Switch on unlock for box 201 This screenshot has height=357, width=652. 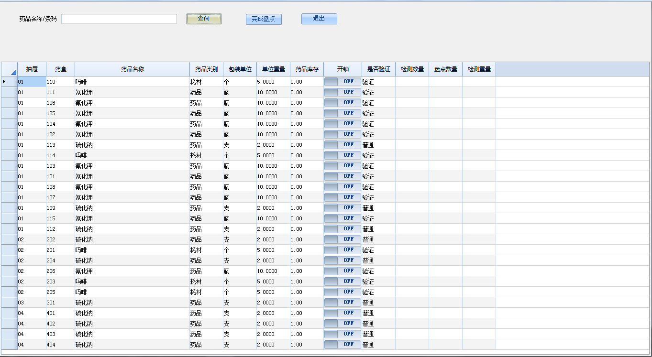click(343, 250)
